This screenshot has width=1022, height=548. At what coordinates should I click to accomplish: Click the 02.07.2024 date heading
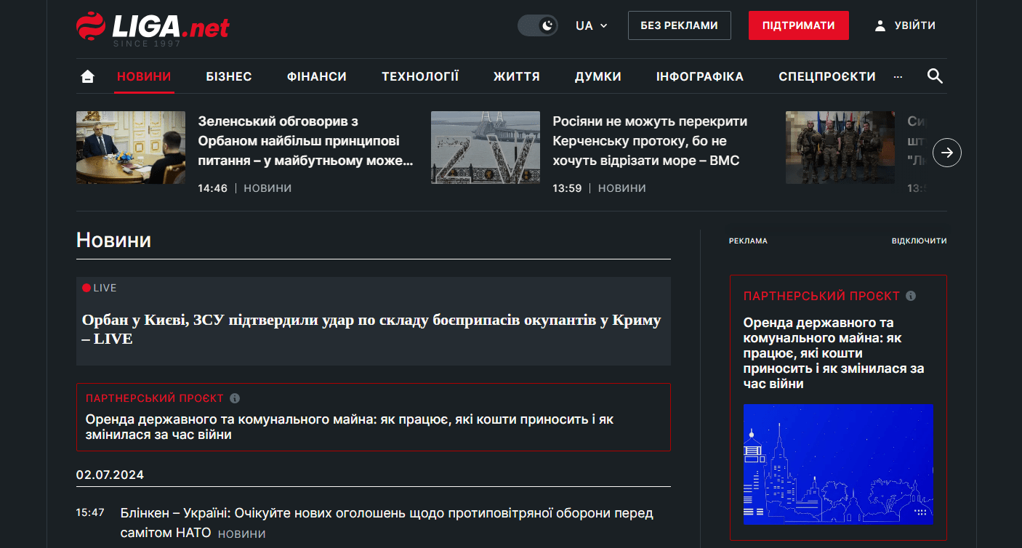[110, 475]
